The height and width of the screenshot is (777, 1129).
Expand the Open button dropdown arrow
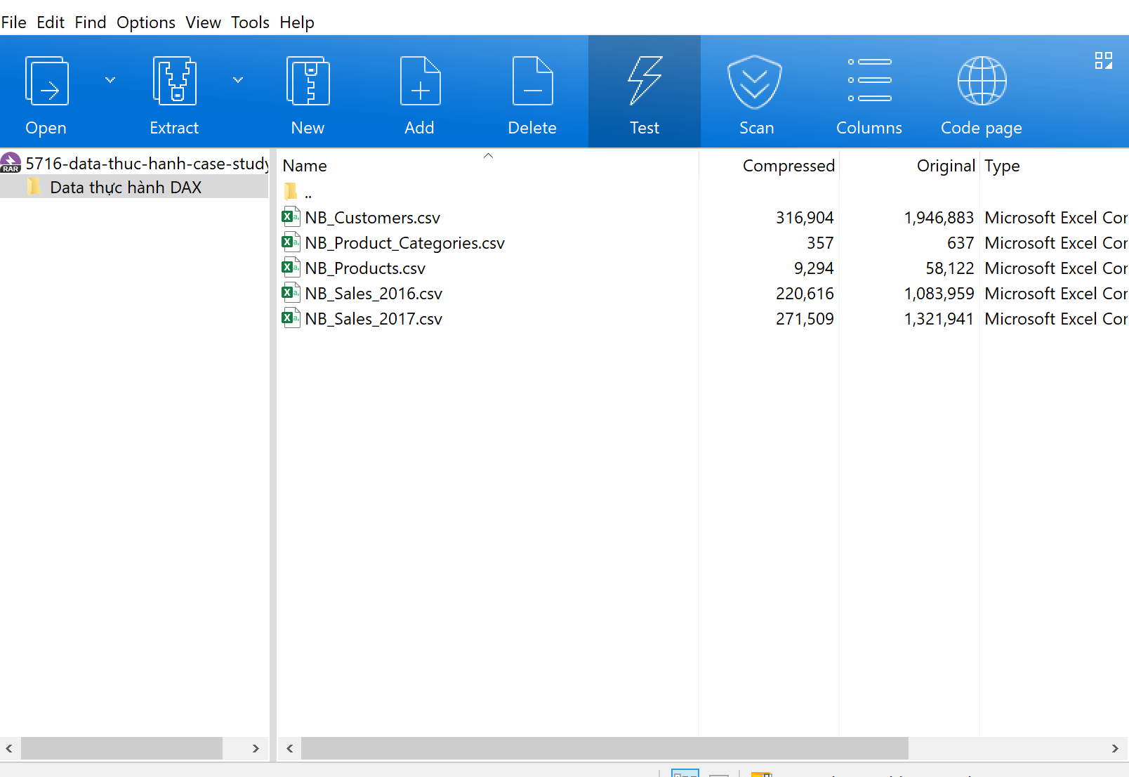[x=110, y=80]
